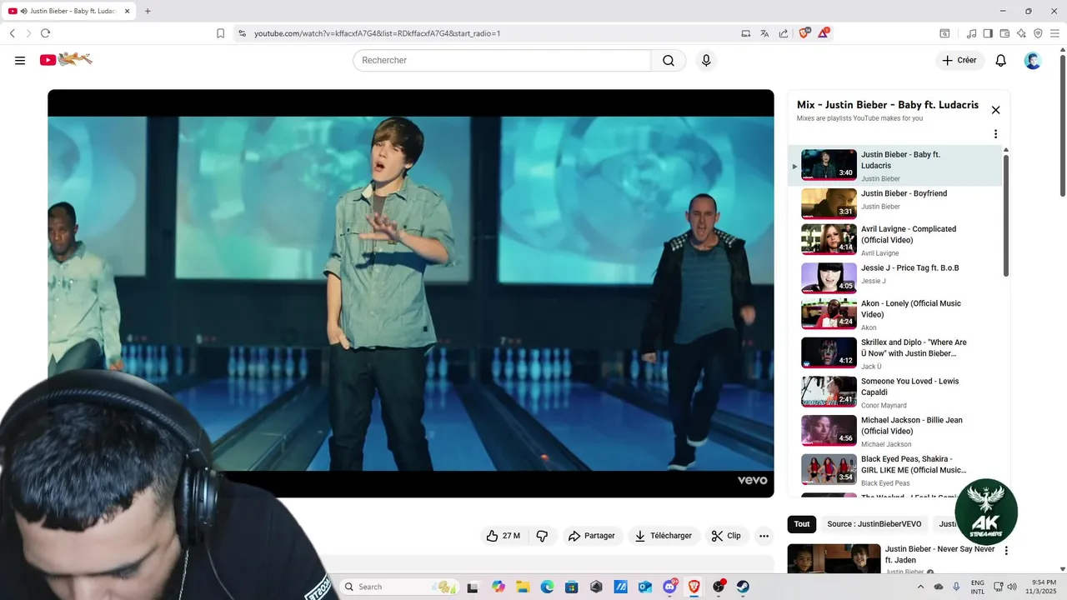Click the Télécharger download button

[x=664, y=536]
